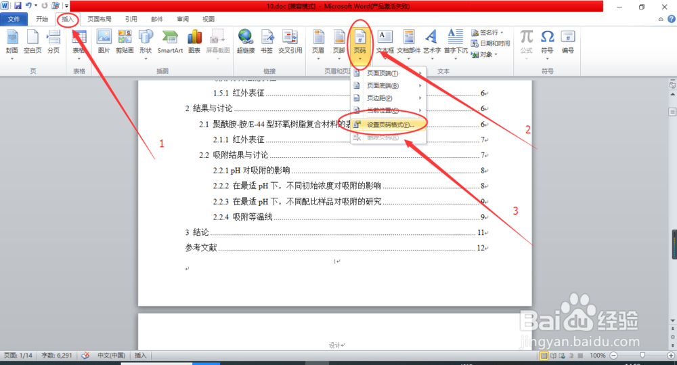Open 页面顶端(T) submenu in page number menu
677x365 pixels.
click(x=388, y=73)
